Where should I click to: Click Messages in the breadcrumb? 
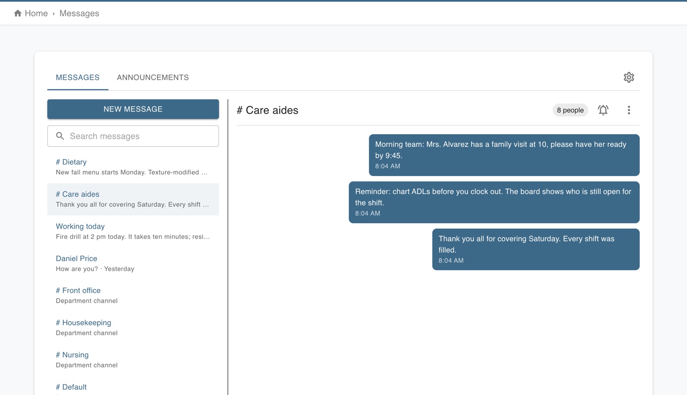[x=79, y=13]
